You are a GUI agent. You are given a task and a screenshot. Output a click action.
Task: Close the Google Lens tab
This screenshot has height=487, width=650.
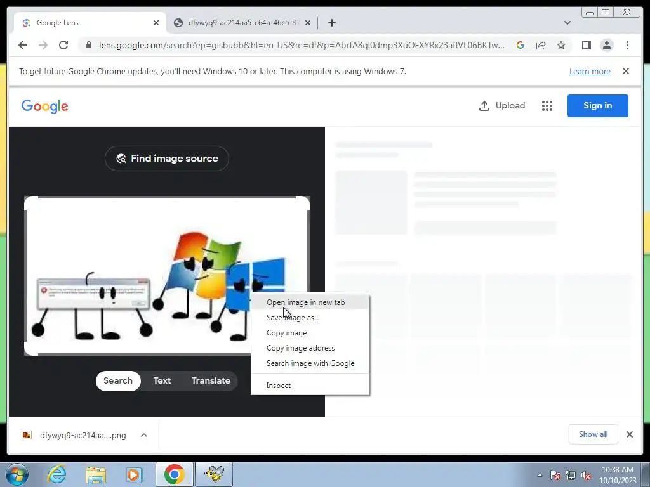(x=156, y=23)
